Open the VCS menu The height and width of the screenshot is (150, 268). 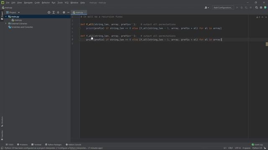tap(67, 3)
